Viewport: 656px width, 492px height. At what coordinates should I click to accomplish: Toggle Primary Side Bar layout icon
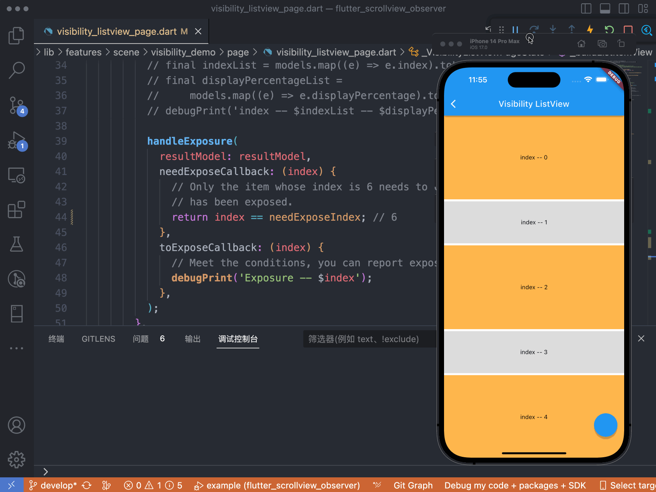coord(586,8)
